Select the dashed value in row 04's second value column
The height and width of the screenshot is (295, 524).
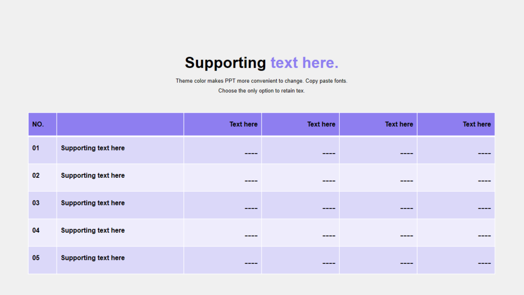pos(329,236)
